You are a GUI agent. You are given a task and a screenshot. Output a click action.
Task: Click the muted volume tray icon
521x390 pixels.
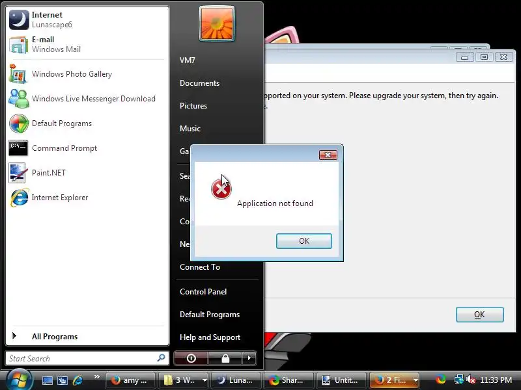(470, 380)
